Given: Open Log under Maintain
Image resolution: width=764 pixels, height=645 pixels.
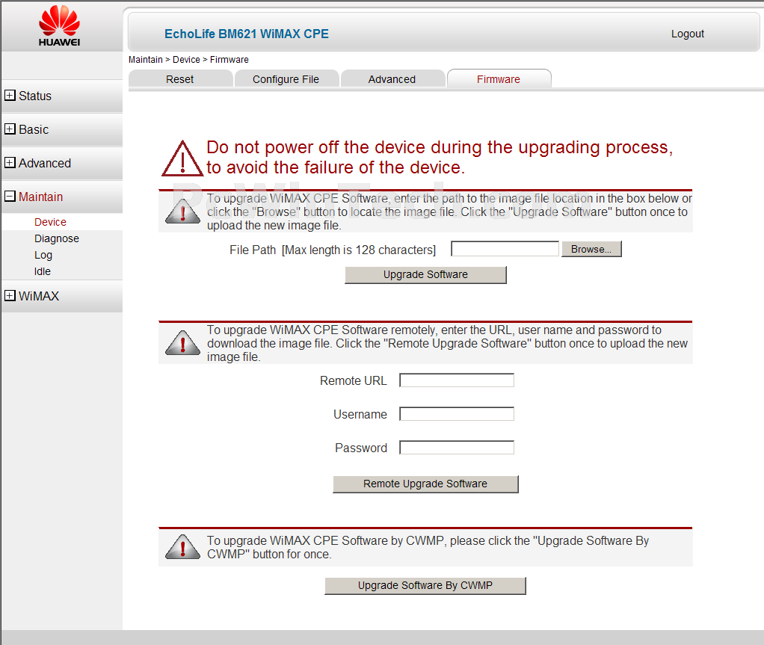Looking at the screenshot, I should tap(43, 256).
